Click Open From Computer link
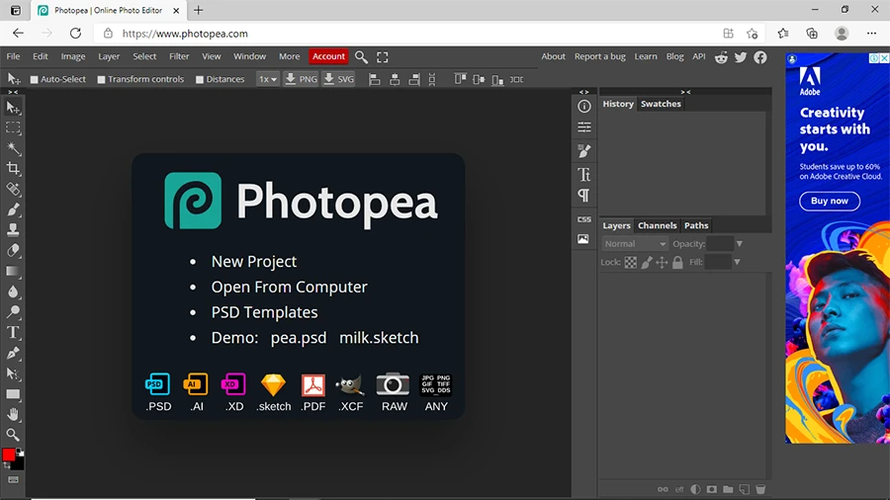The height and width of the screenshot is (500, 890). 289,287
